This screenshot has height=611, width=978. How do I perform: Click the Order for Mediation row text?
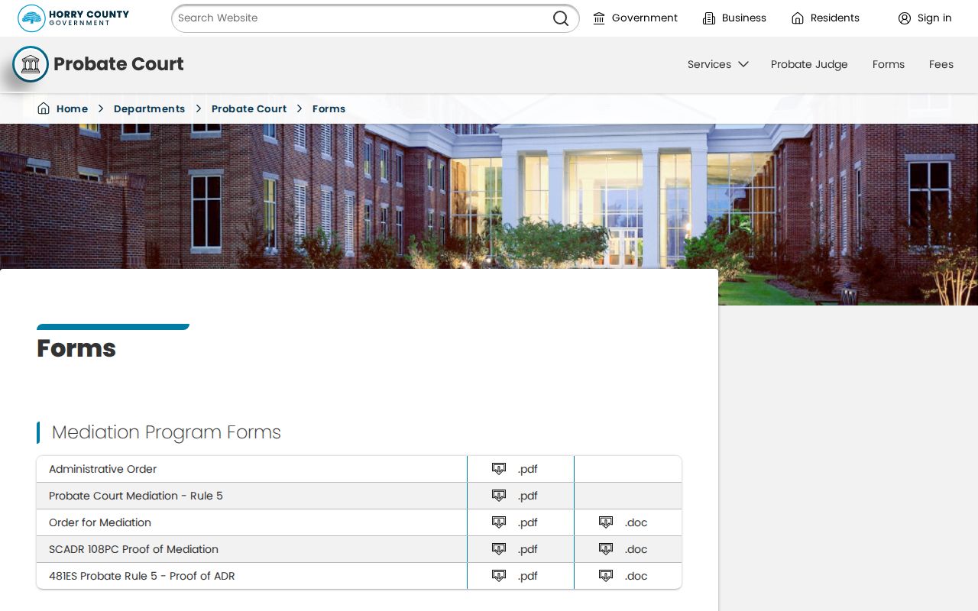click(100, 522)
